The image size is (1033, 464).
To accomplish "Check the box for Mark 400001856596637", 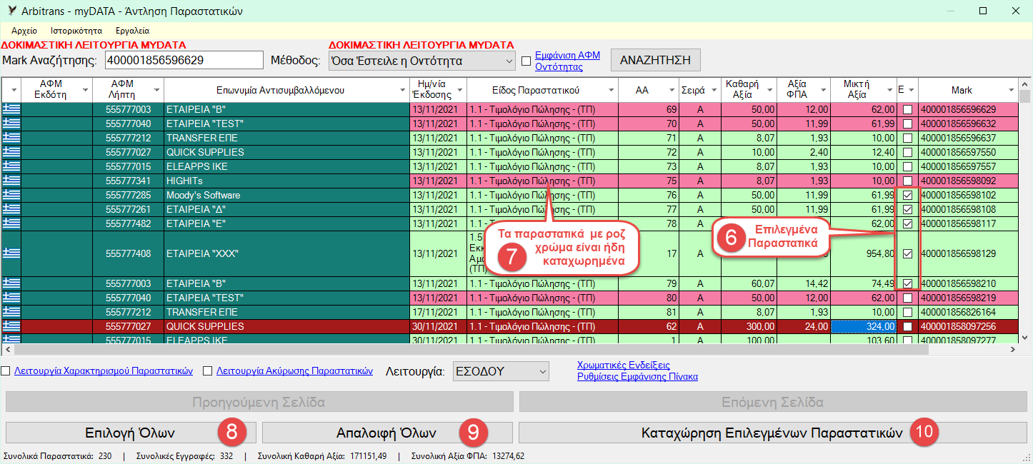I will point(907,138).
